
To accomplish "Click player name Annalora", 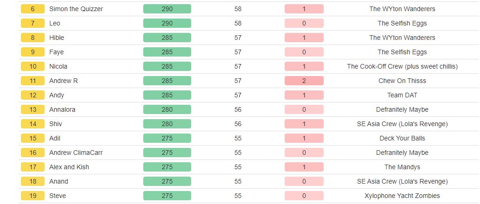I will pyautogui.click(x=62, y=109).
